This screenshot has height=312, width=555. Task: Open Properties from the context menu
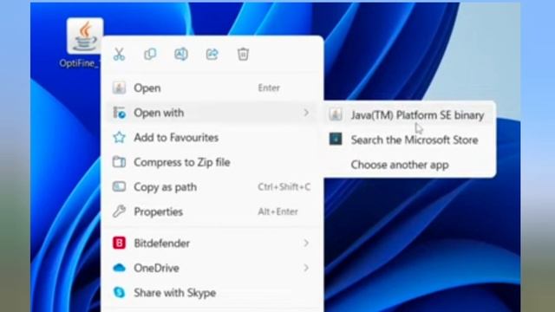click(x=212, y=211)
